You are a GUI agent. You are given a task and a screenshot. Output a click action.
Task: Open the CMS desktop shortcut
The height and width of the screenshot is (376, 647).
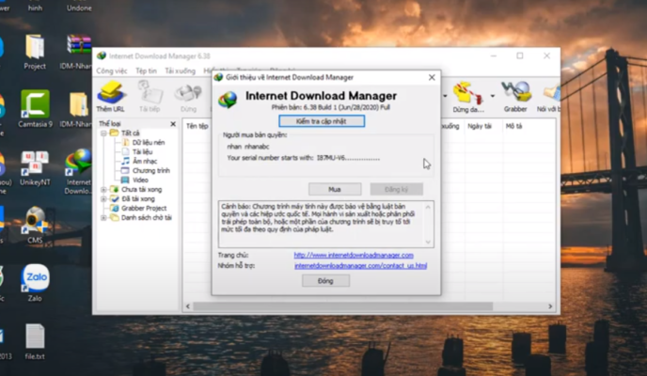pos(35,225)
